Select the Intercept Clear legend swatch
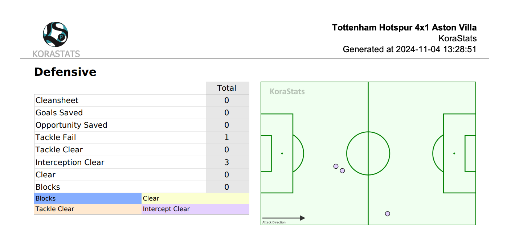The width and height of the screenshot is (511, 243). coord(195,209)
